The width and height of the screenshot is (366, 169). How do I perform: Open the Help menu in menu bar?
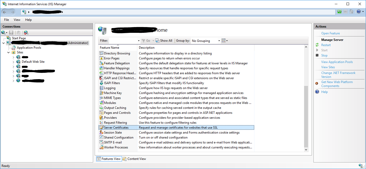tap(28, 20)
